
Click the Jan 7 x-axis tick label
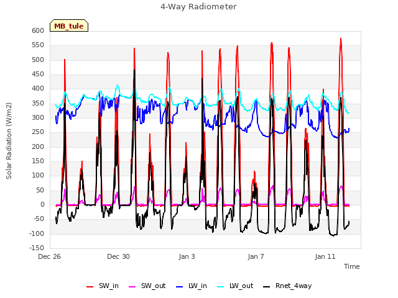click(256, 256)
